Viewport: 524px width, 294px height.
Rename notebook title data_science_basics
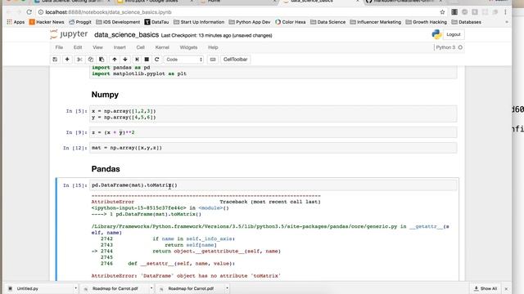pyautogui.click(x=126, y=34)
